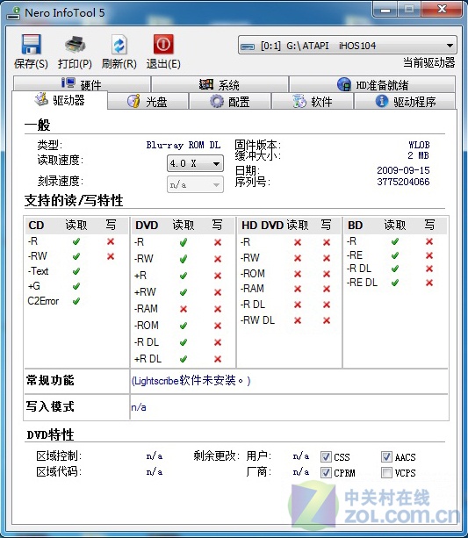This screenshot has width=468, height=538.
Task: Click the Hardware tab's computer icon
Action: point(68,82)
